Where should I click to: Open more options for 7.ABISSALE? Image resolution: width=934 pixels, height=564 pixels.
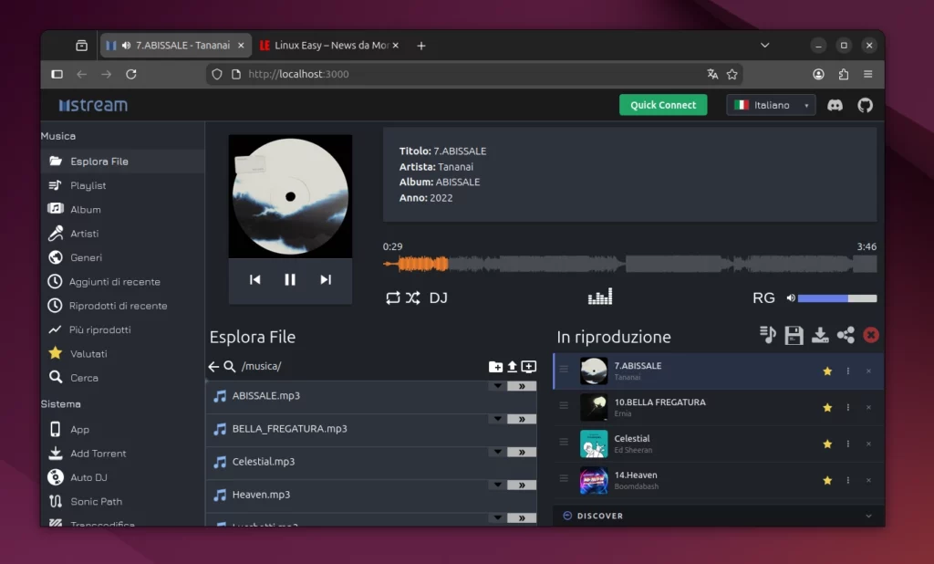coord(847,371)
